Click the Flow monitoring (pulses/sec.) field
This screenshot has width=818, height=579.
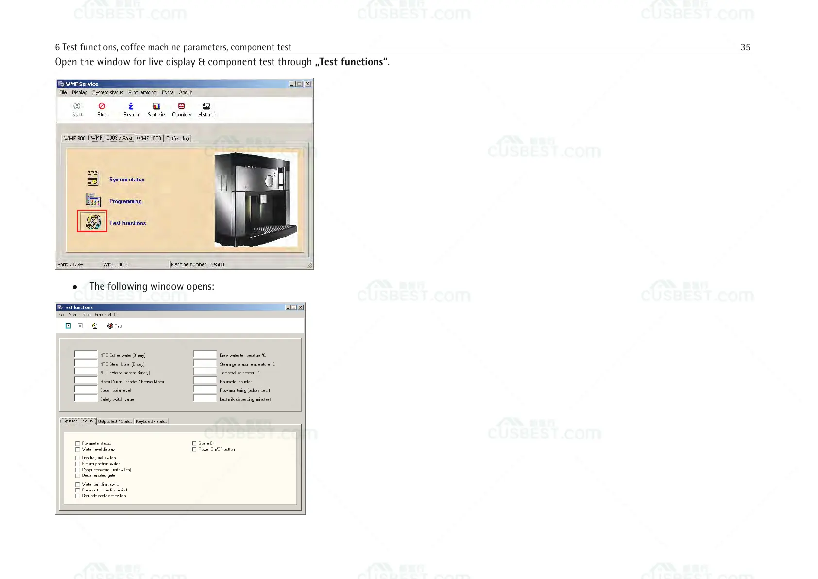(x=205, y=389)
